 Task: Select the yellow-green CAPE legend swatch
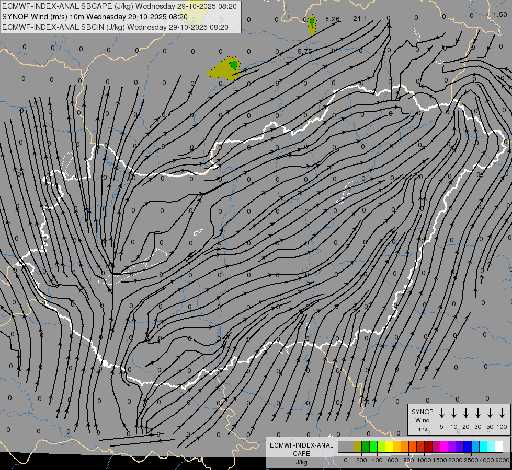pos(381,446)
